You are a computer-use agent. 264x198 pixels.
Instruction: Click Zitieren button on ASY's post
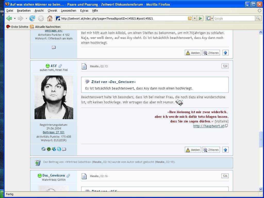(x=211, y=150)
